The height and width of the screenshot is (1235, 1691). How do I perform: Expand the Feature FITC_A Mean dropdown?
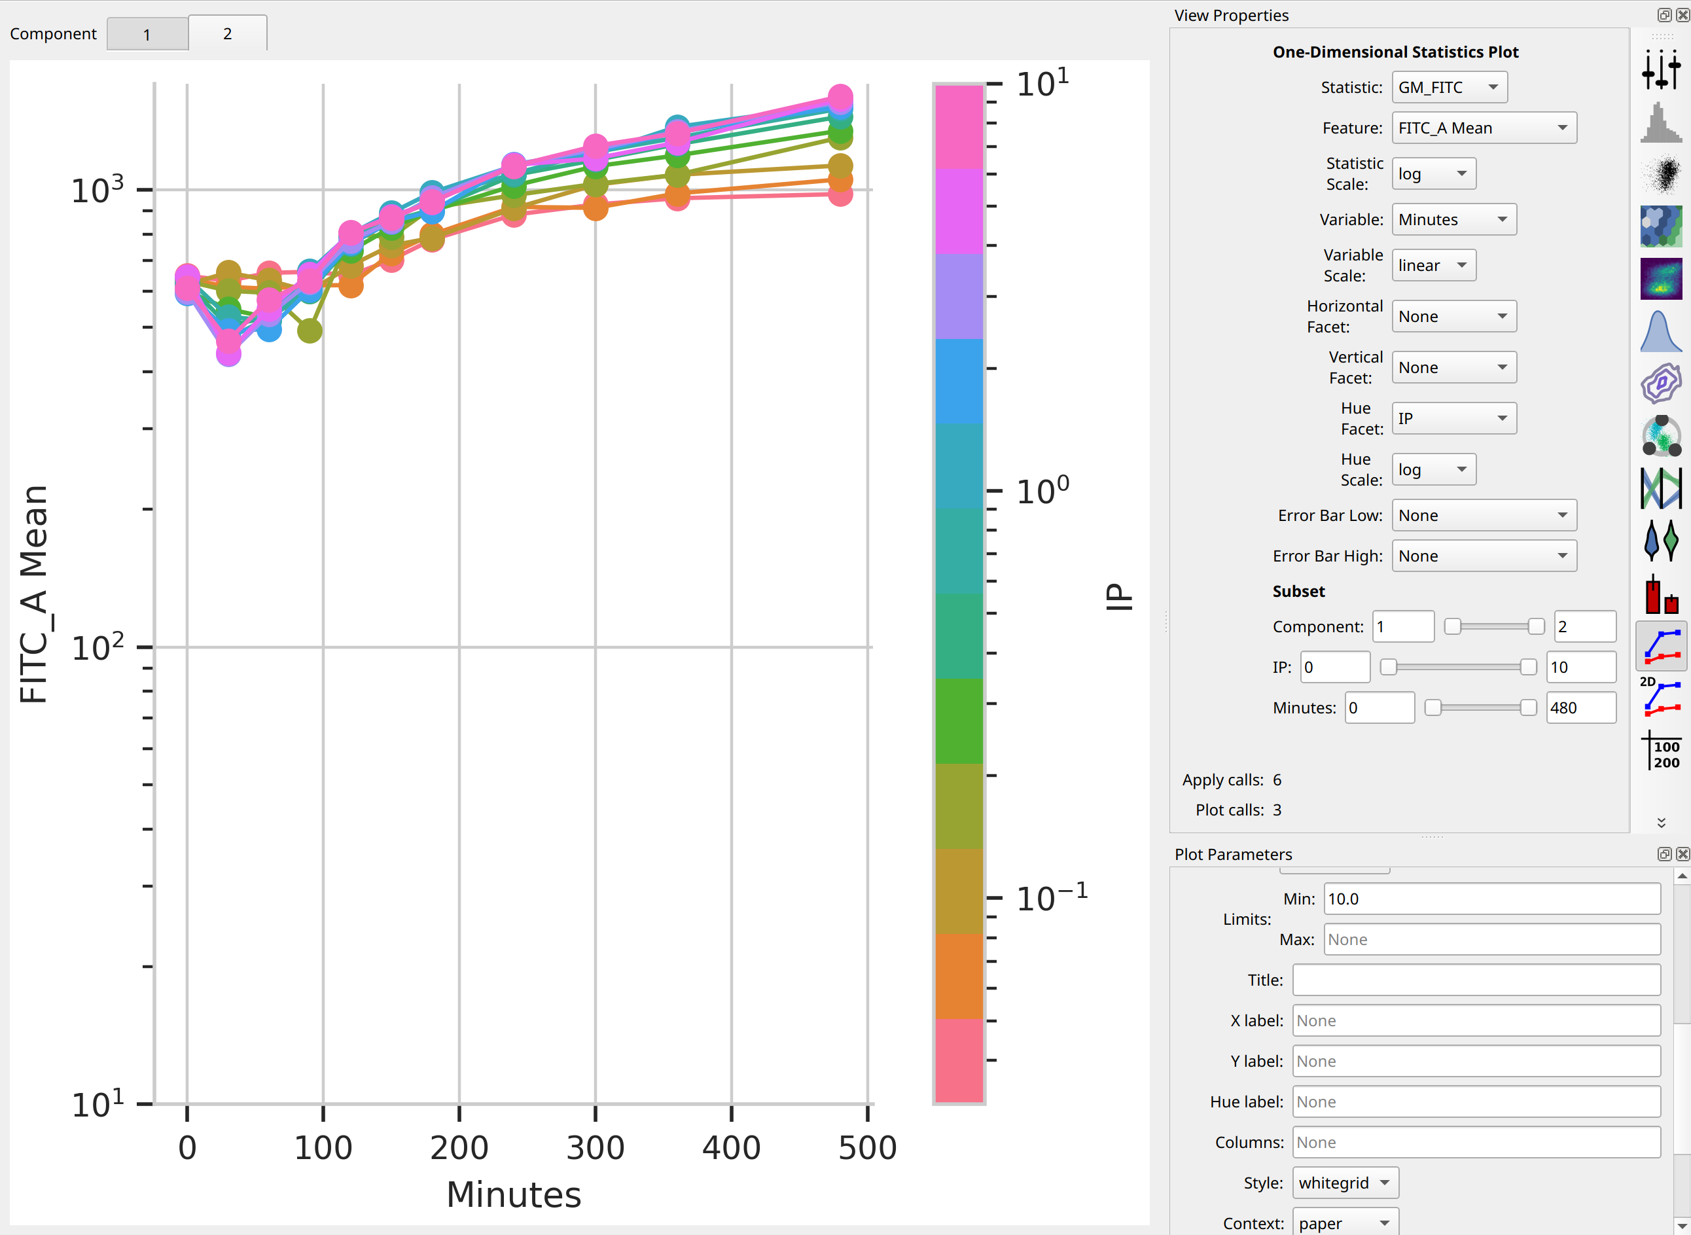click(1484, 128)
